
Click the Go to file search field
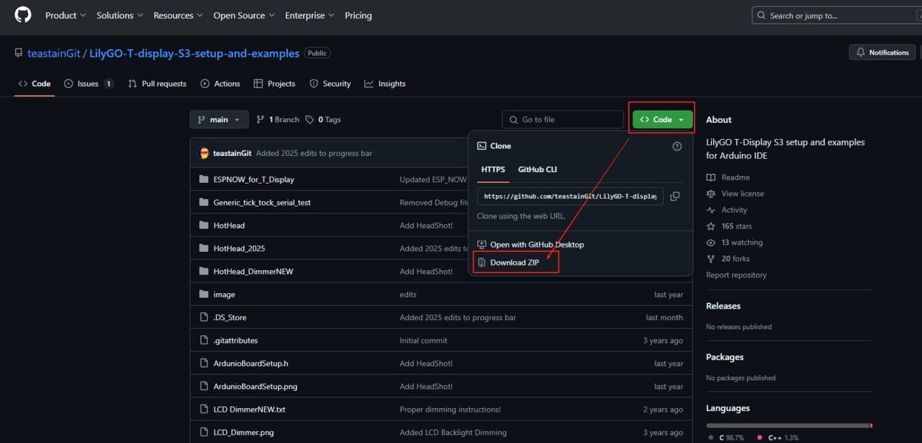point(562,119)
